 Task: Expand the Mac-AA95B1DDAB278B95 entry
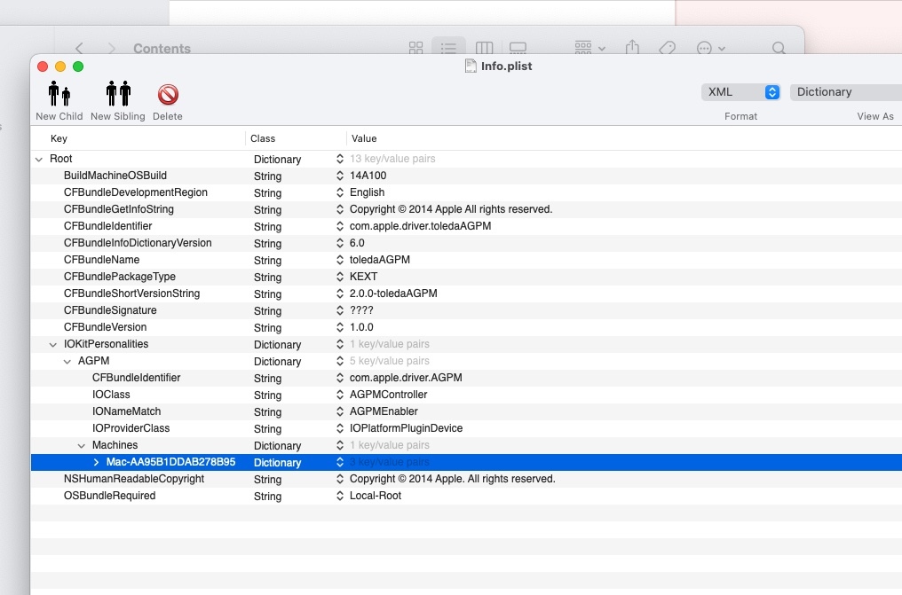click(96, 463)
